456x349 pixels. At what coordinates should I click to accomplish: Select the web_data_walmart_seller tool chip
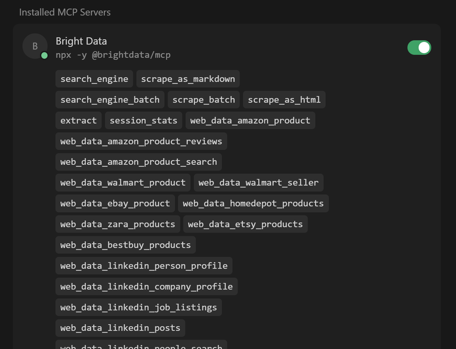259,183
